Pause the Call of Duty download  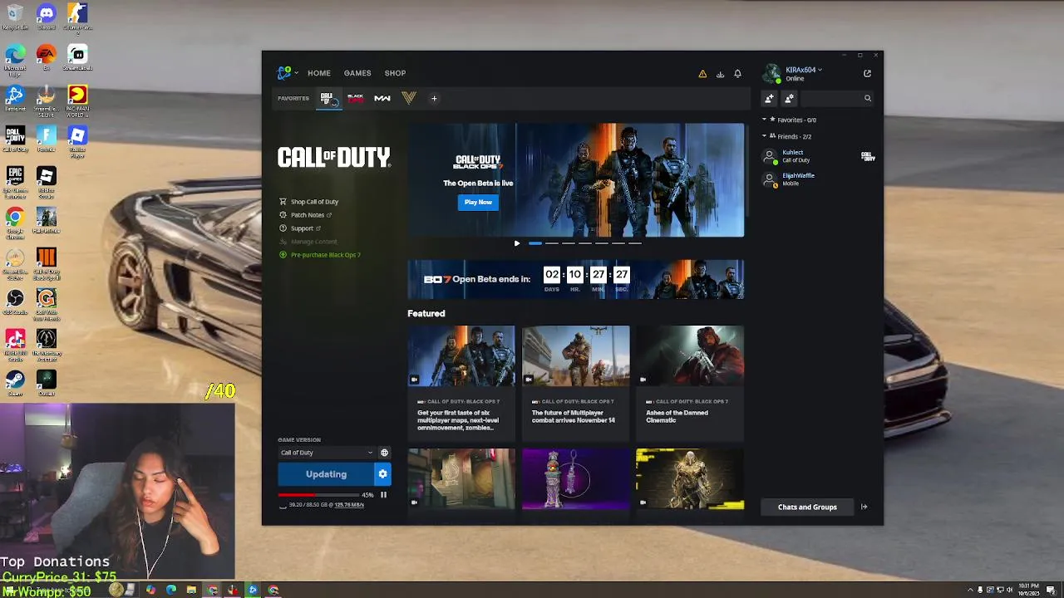point(383,495)
